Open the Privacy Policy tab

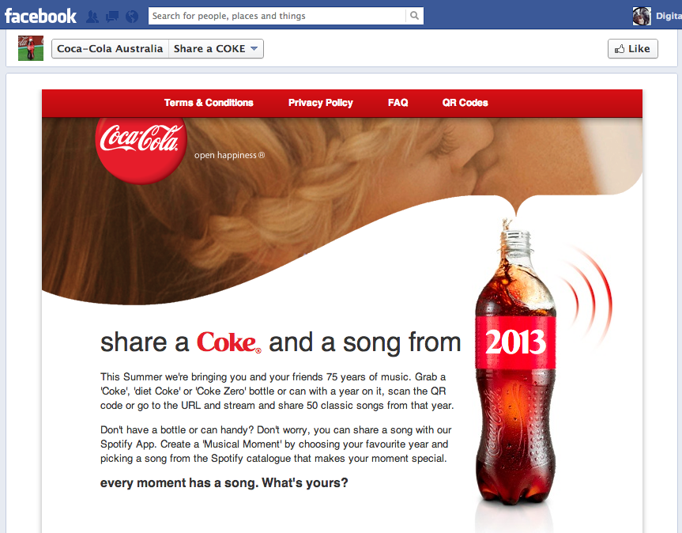(x=320, y=103)
